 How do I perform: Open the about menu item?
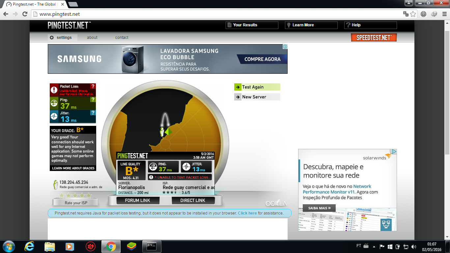point(92,38)
